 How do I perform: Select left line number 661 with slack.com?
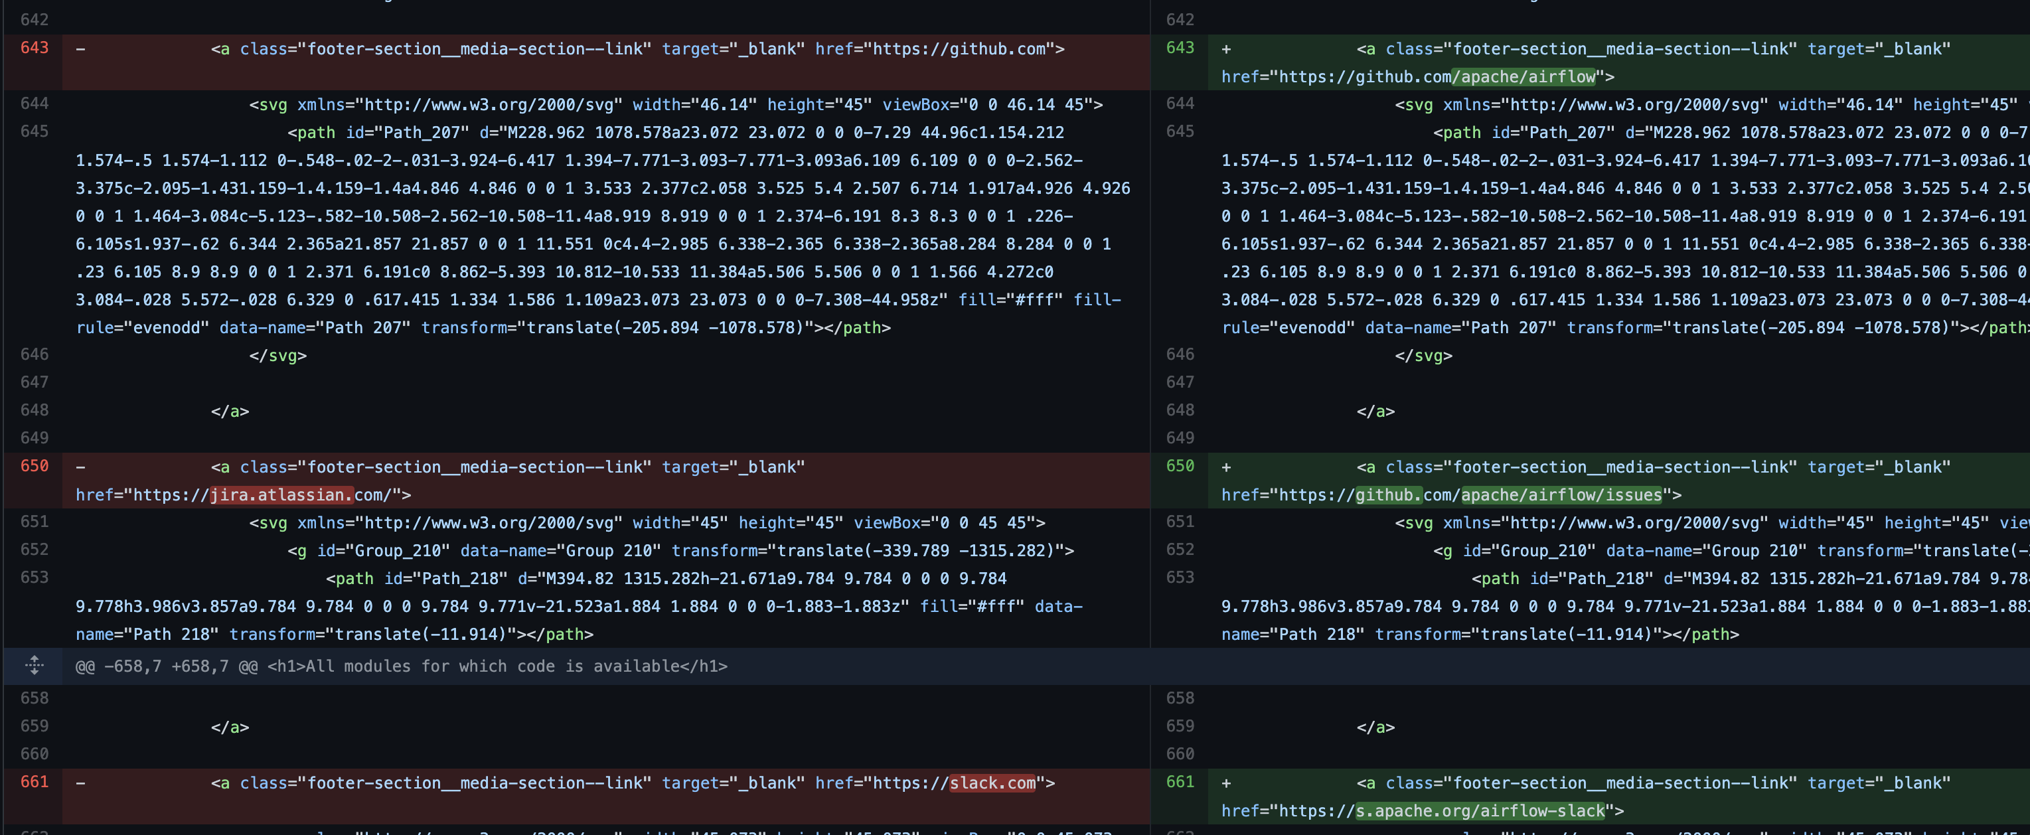34,782
